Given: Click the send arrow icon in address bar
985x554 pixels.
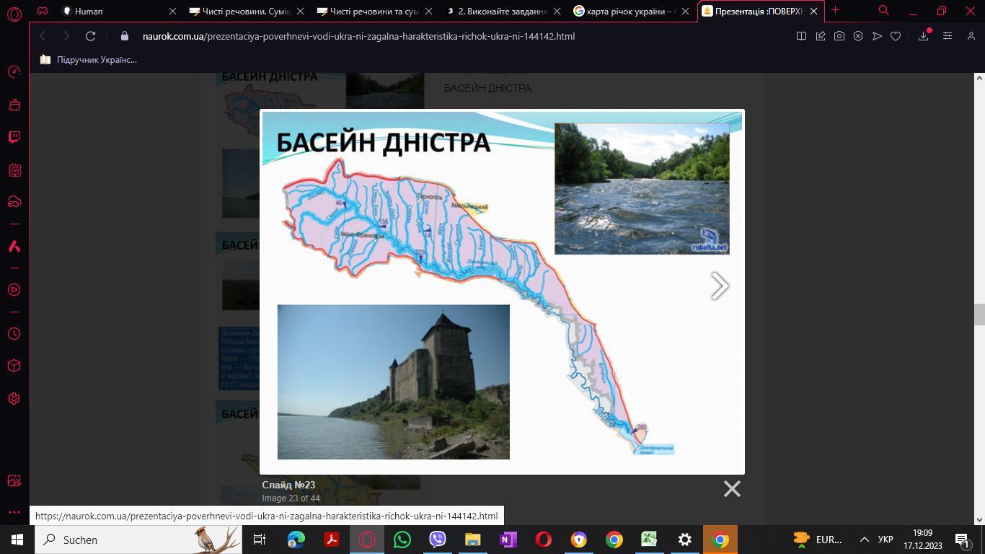Looking at the screenshot, I should (877, 36).
